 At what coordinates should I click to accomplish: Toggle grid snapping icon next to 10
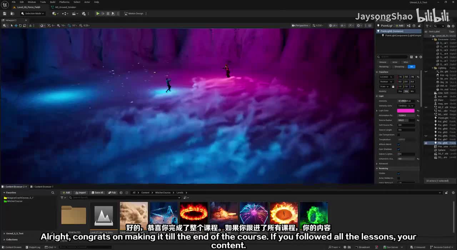click(x=59, y=25)
